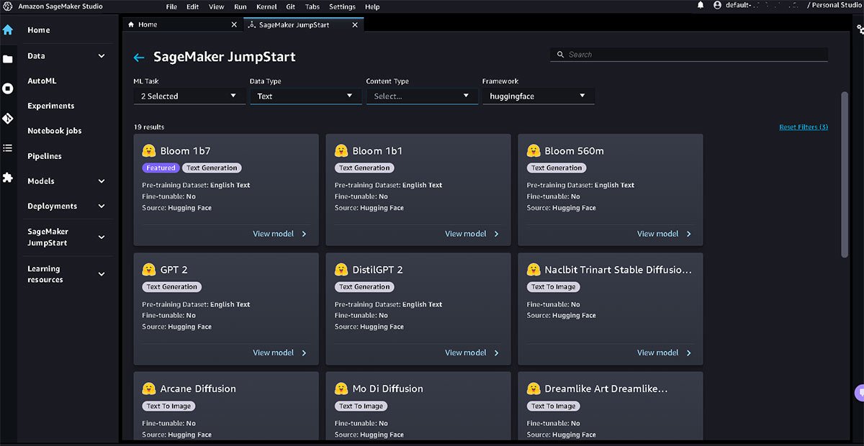
Task: Open the Content Type dropdown
Action: pos(421,96)
